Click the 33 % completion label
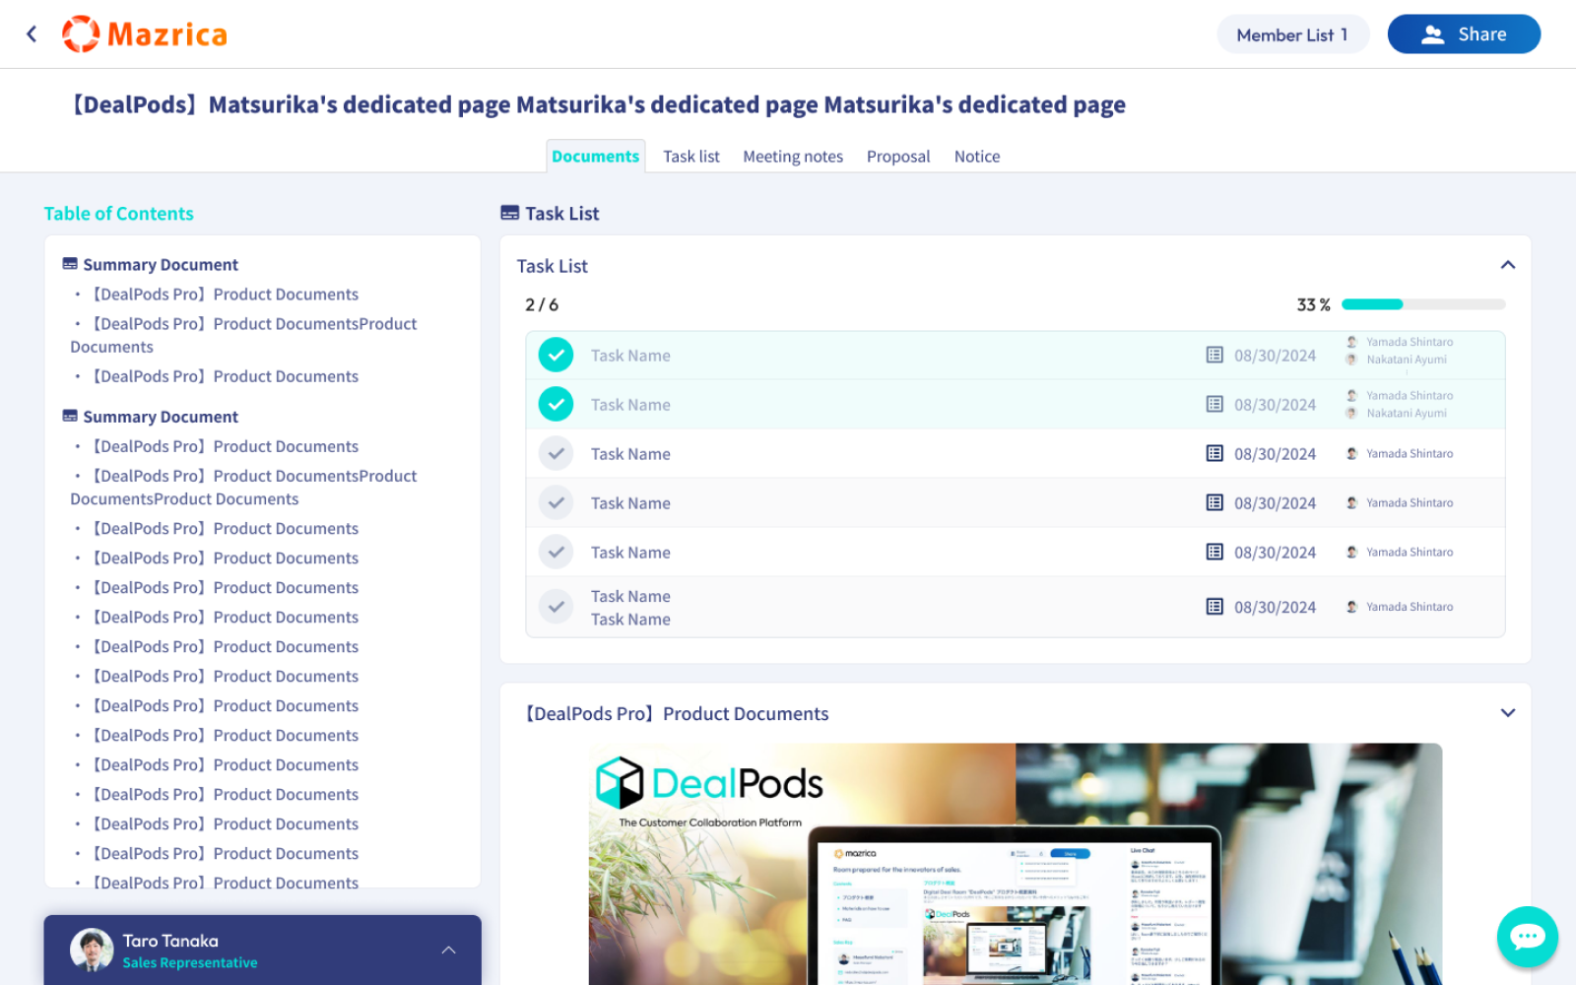This screenshot has width=1576, height=985. 1313,304
